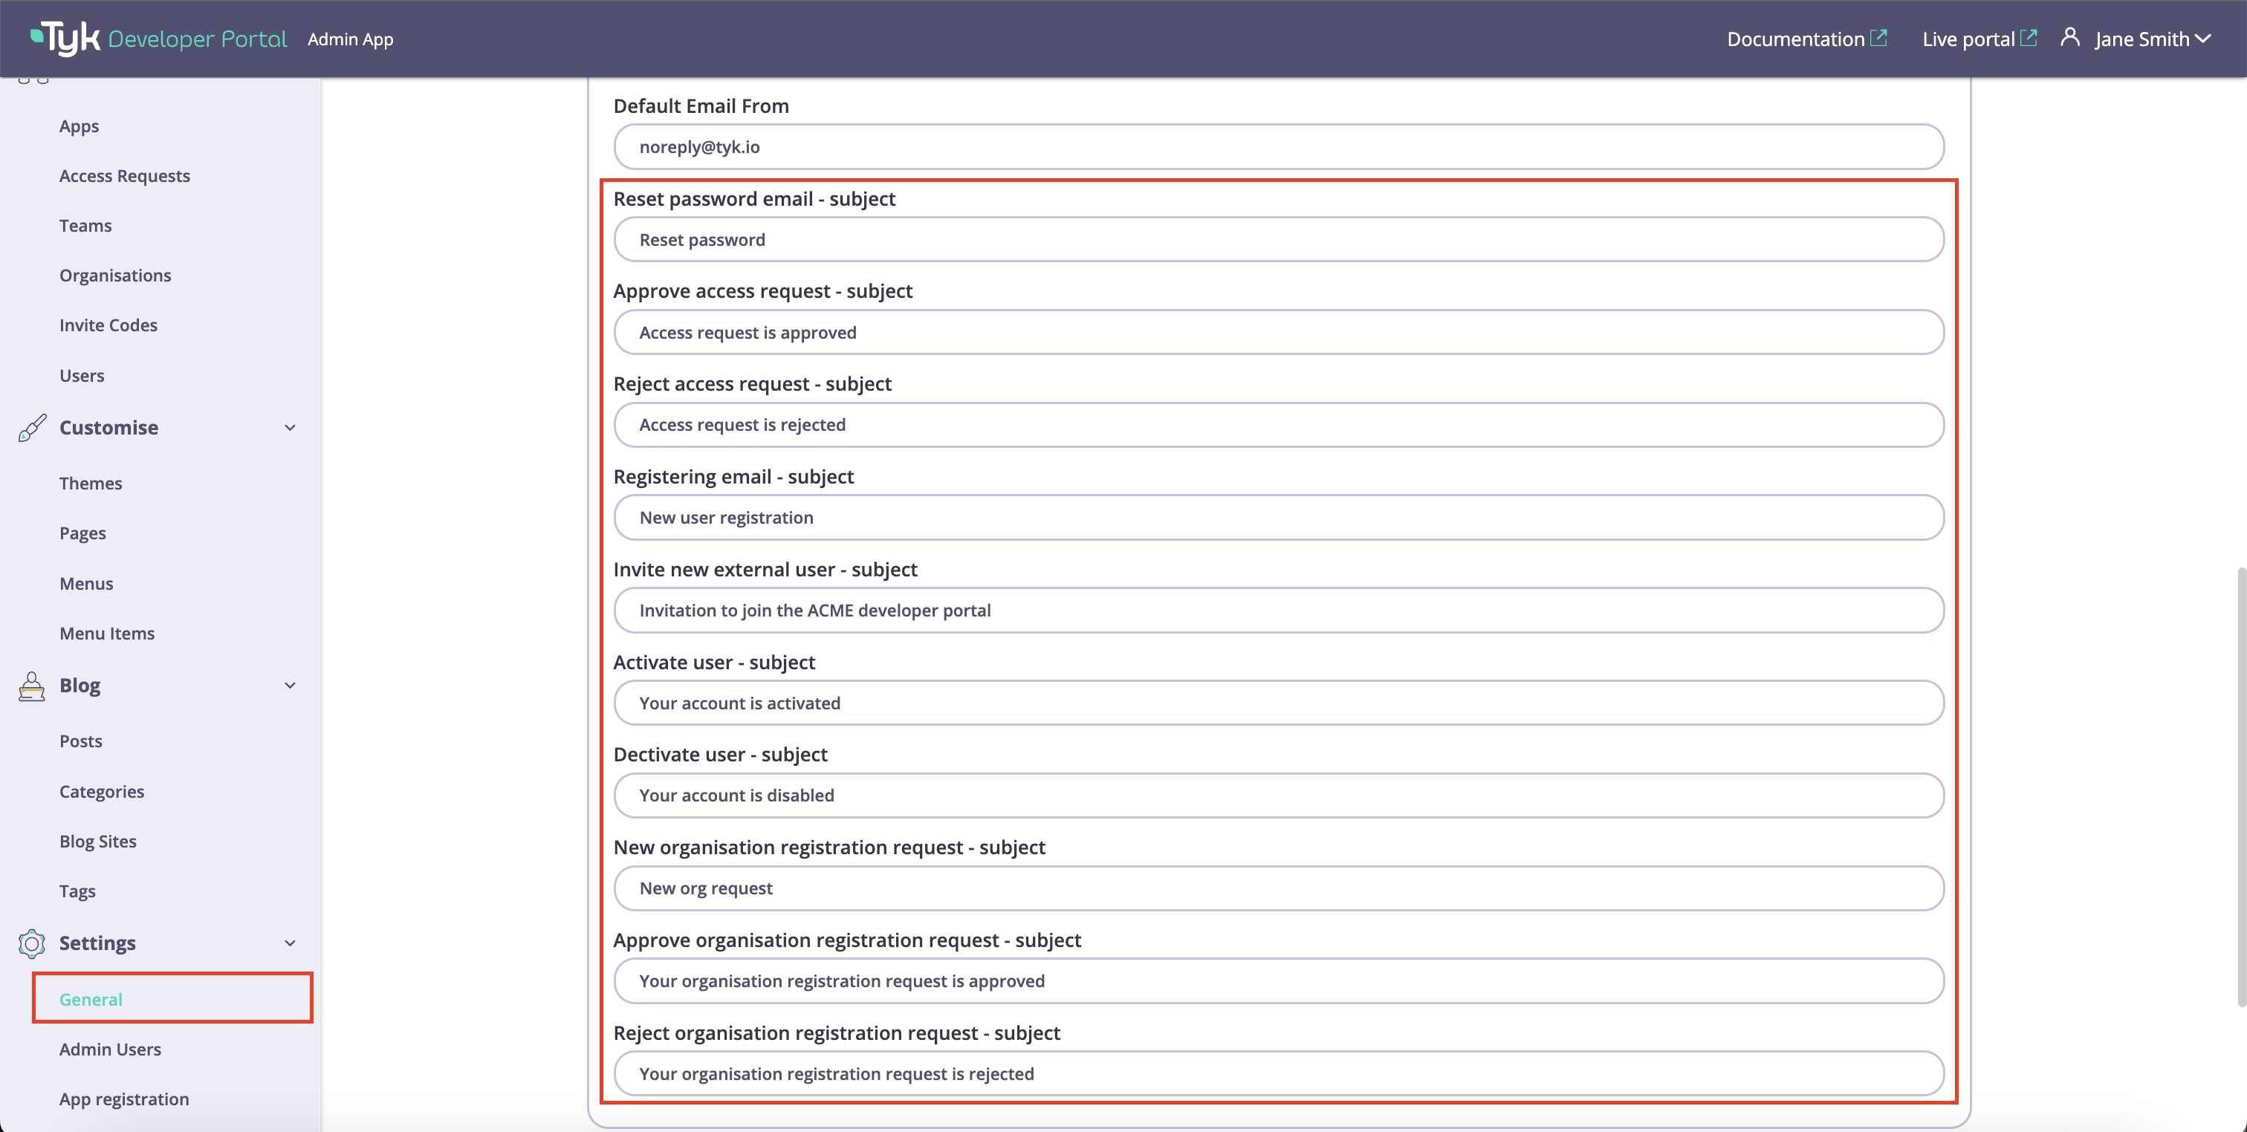Open the Documentation link
Screen dimensions: 2247x1132
point(1795,39)
